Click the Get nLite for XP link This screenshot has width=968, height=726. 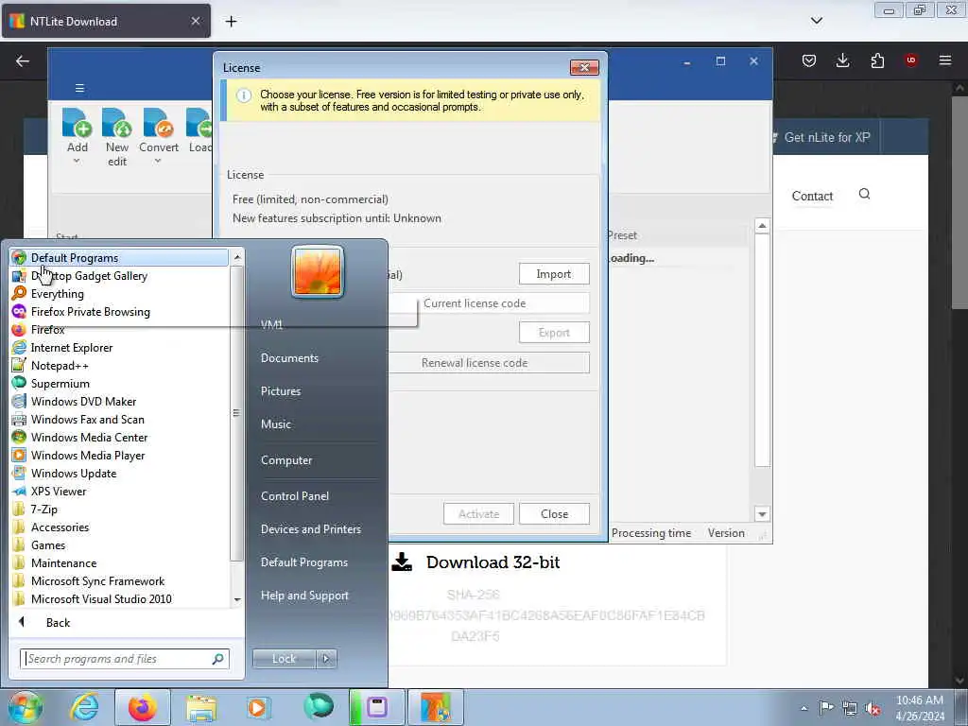(x=826, y=137)
